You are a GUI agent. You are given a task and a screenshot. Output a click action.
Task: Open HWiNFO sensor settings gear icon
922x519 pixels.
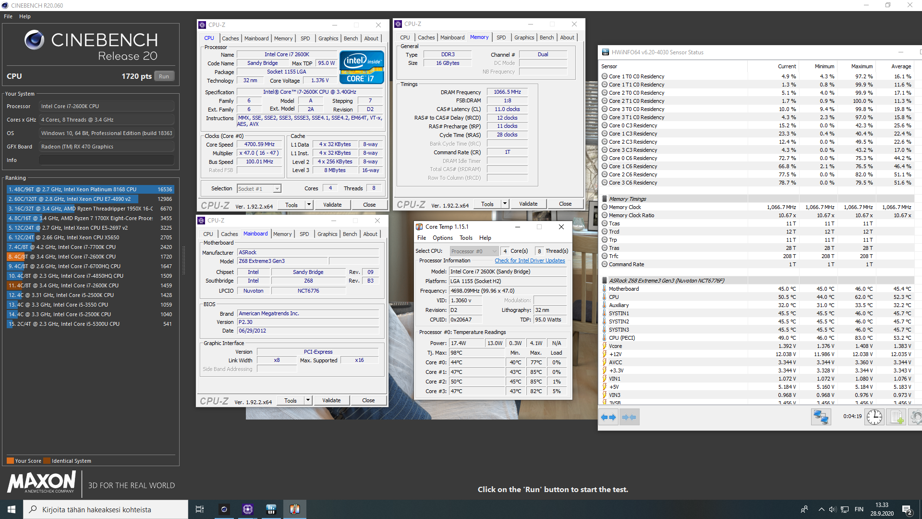tap(916, 417)
